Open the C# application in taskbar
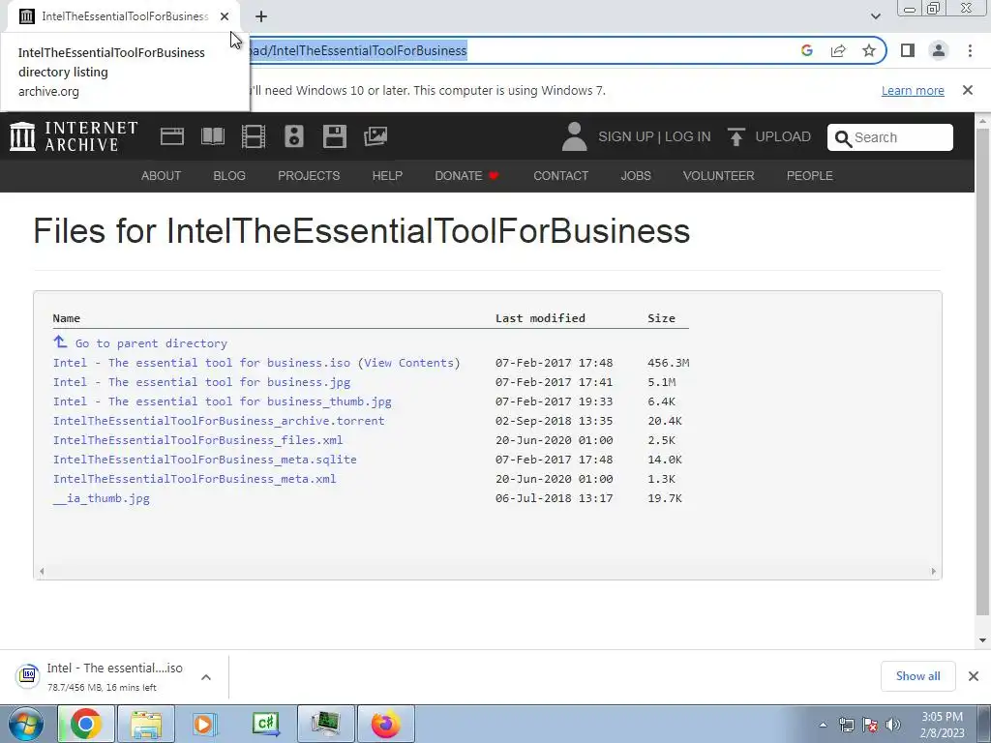Image resolution: width=991 pixels, height=743 pixels. click(265, 724)
